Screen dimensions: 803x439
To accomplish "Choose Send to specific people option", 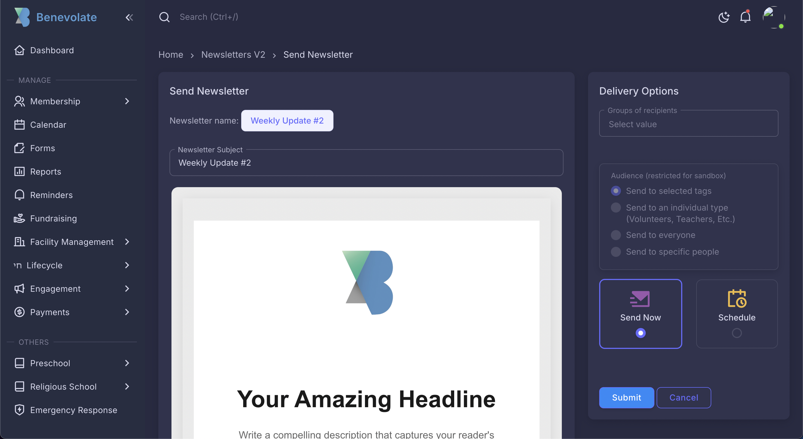I will [616, 252].
